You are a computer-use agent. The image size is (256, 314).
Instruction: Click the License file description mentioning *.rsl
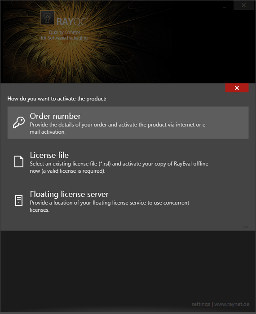pyautogui.click(x=119, y=167)
